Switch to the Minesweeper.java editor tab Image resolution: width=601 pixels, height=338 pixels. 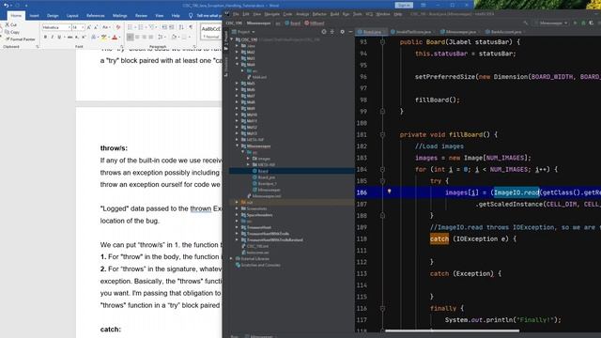(458, 32)
